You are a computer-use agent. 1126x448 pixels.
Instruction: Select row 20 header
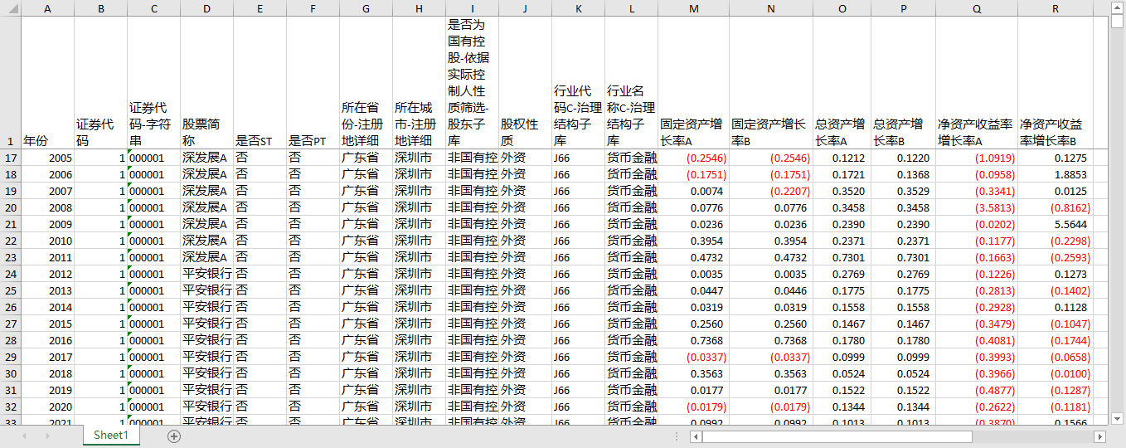(x=10, y=207)
